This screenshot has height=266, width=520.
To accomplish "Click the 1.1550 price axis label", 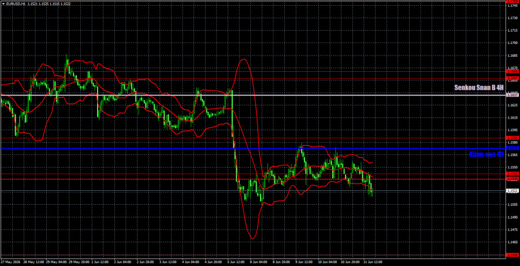I will point(512,167).
